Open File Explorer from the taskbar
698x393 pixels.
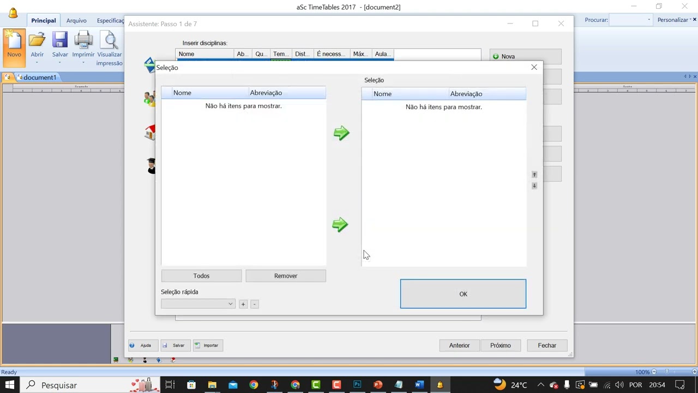tap(212, 385)
